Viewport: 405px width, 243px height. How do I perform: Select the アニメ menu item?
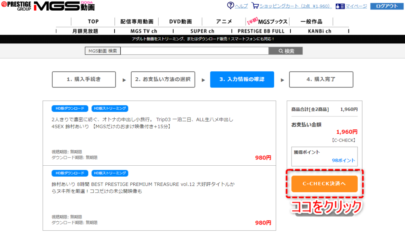point(224,22)
